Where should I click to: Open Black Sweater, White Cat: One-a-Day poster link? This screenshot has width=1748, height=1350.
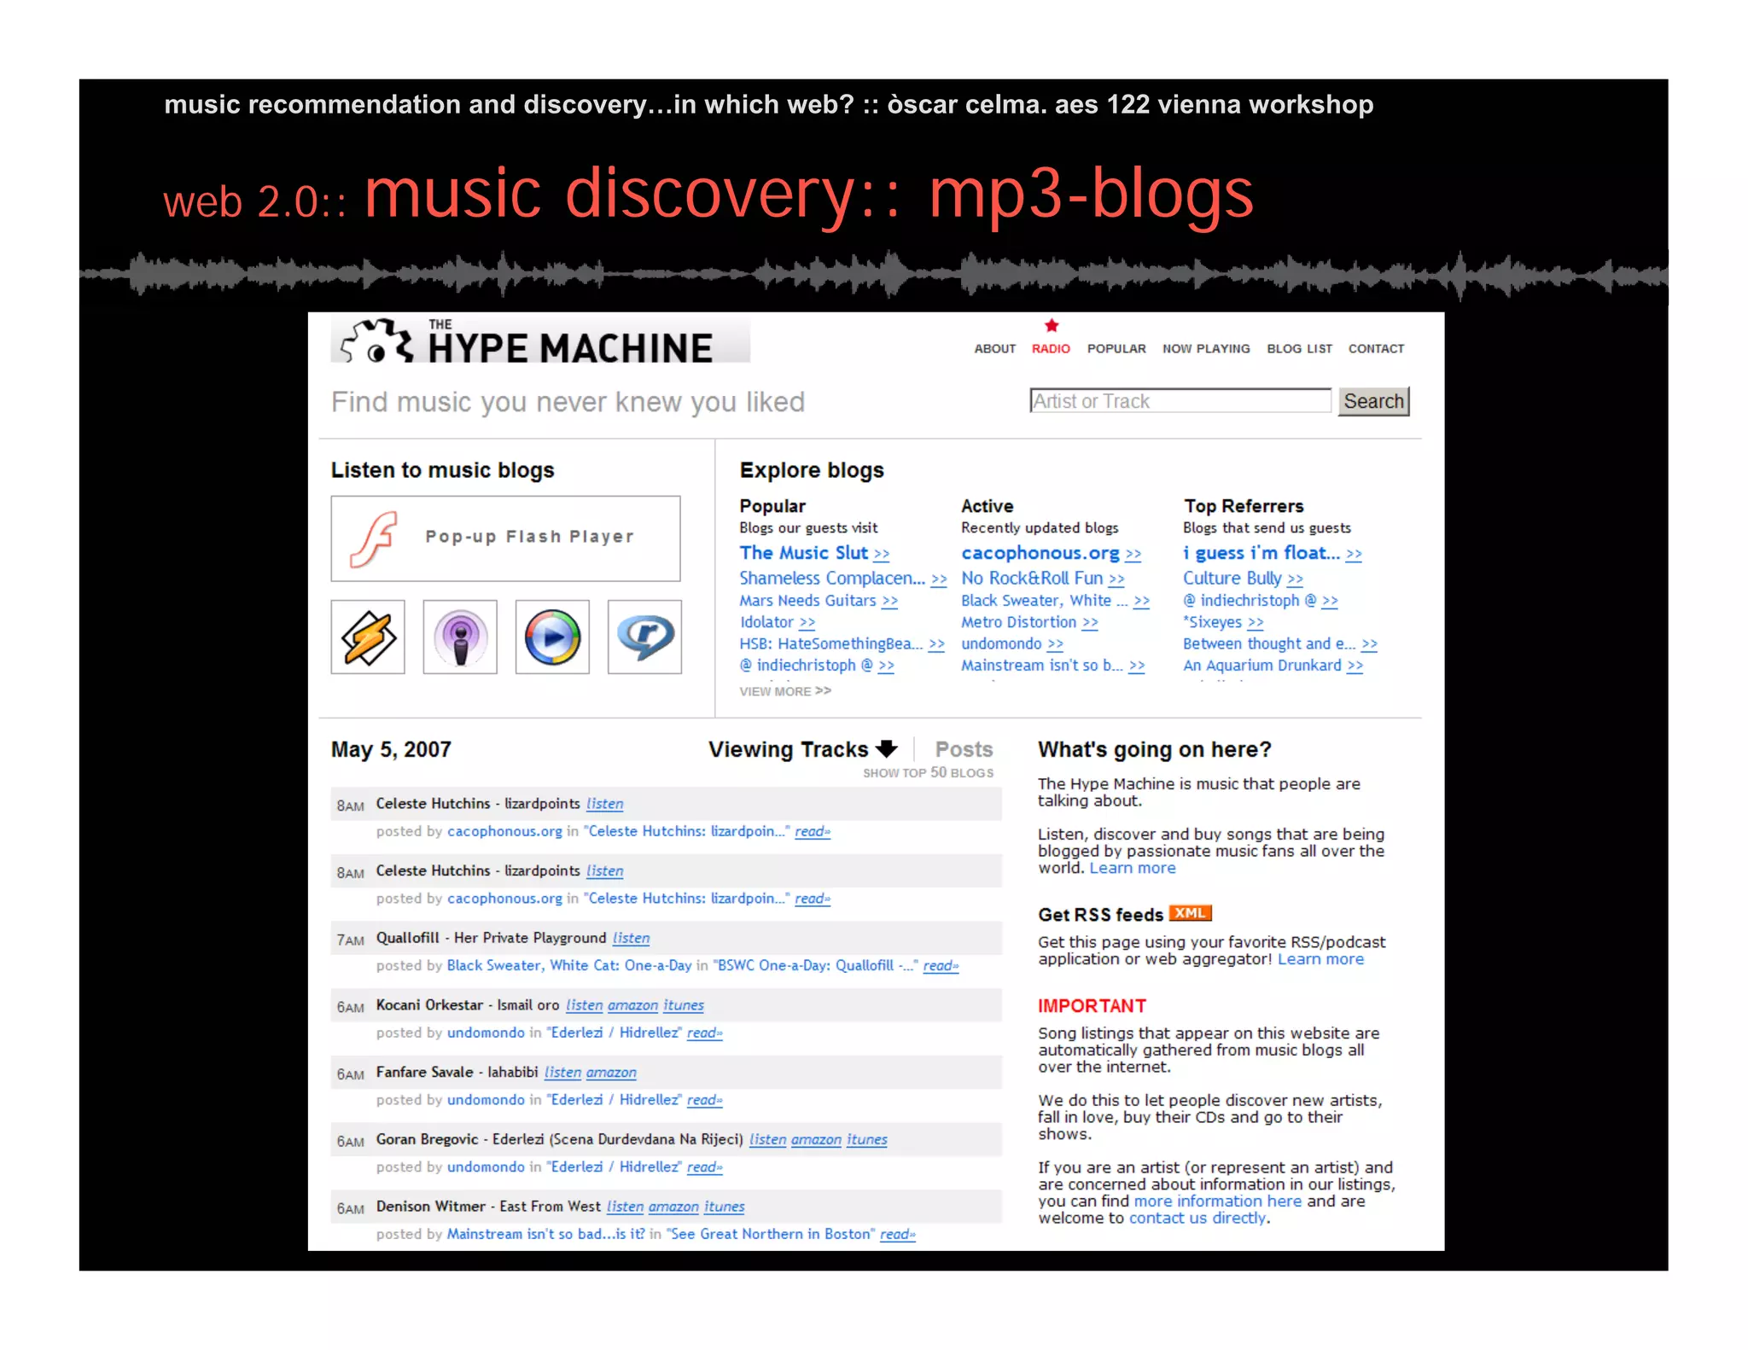pyautogui.click(x=569, y=965)
